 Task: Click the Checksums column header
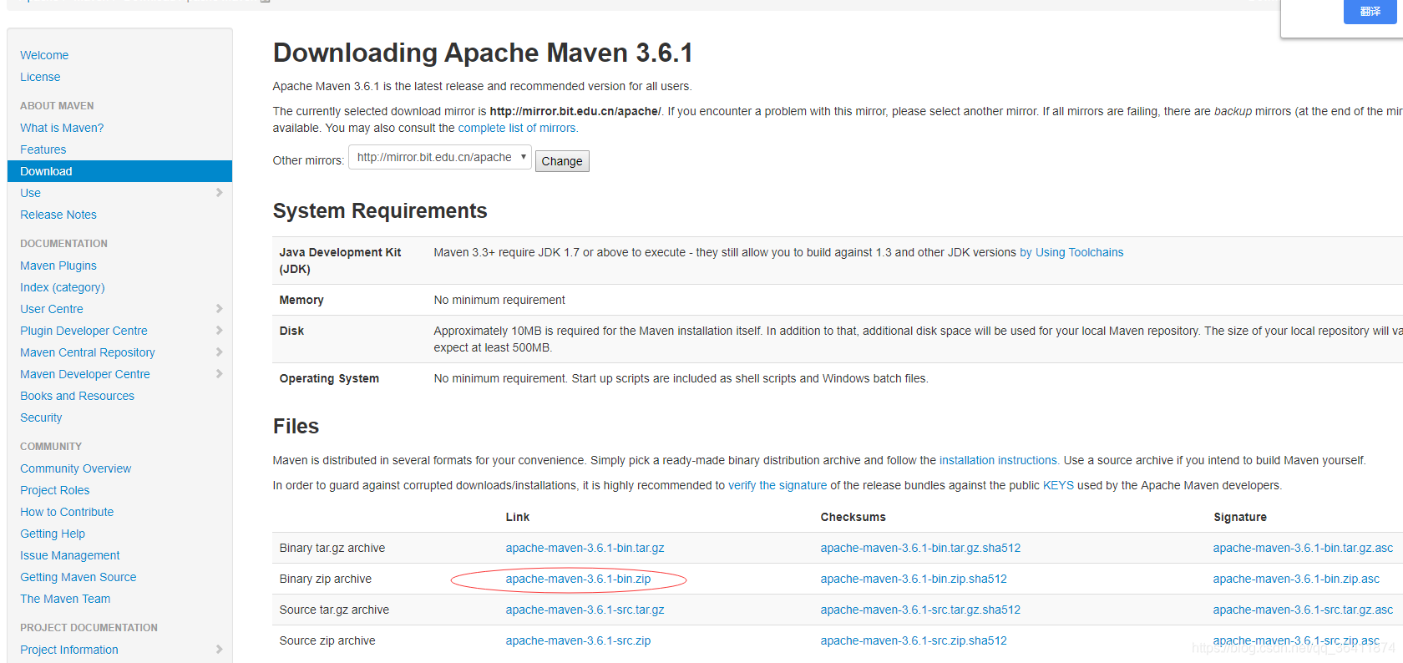pos(853,517)
